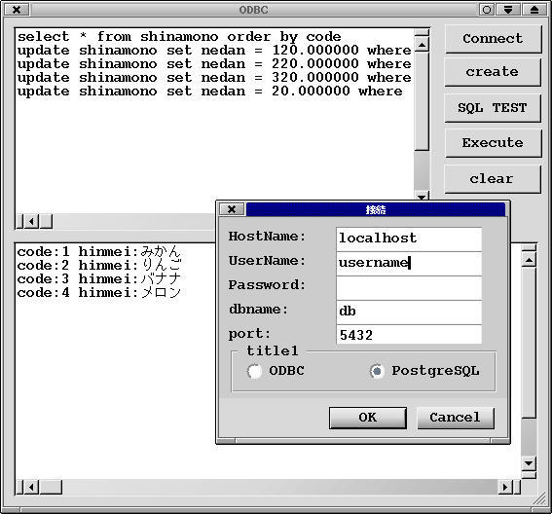
Task: Click the 接続 dialog title bar
Action: (x=376, y=209)
